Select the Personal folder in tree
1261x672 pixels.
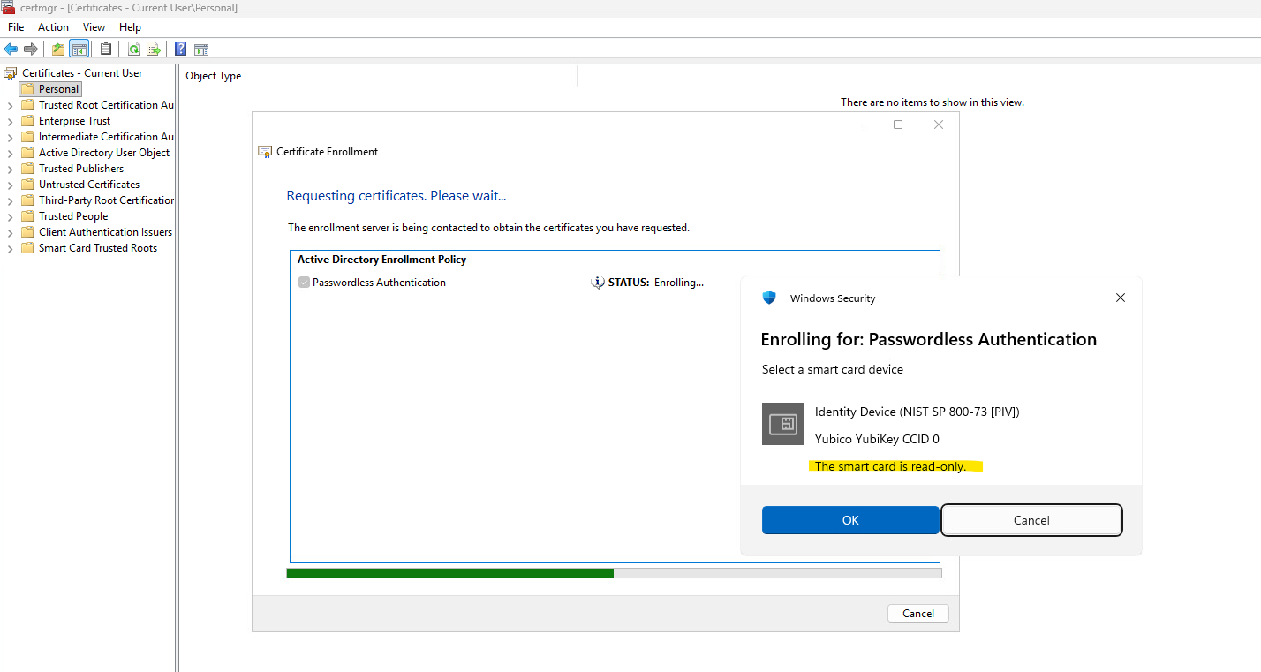[50, 89]
